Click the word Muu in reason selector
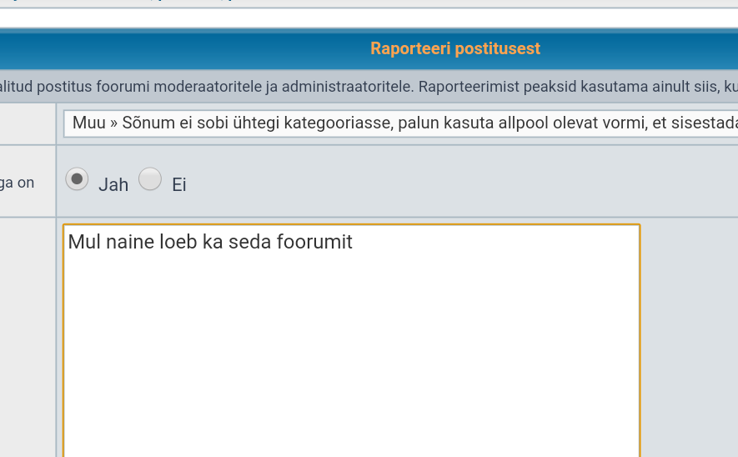This screenshot has height=457, width=738. click(89, 123)
